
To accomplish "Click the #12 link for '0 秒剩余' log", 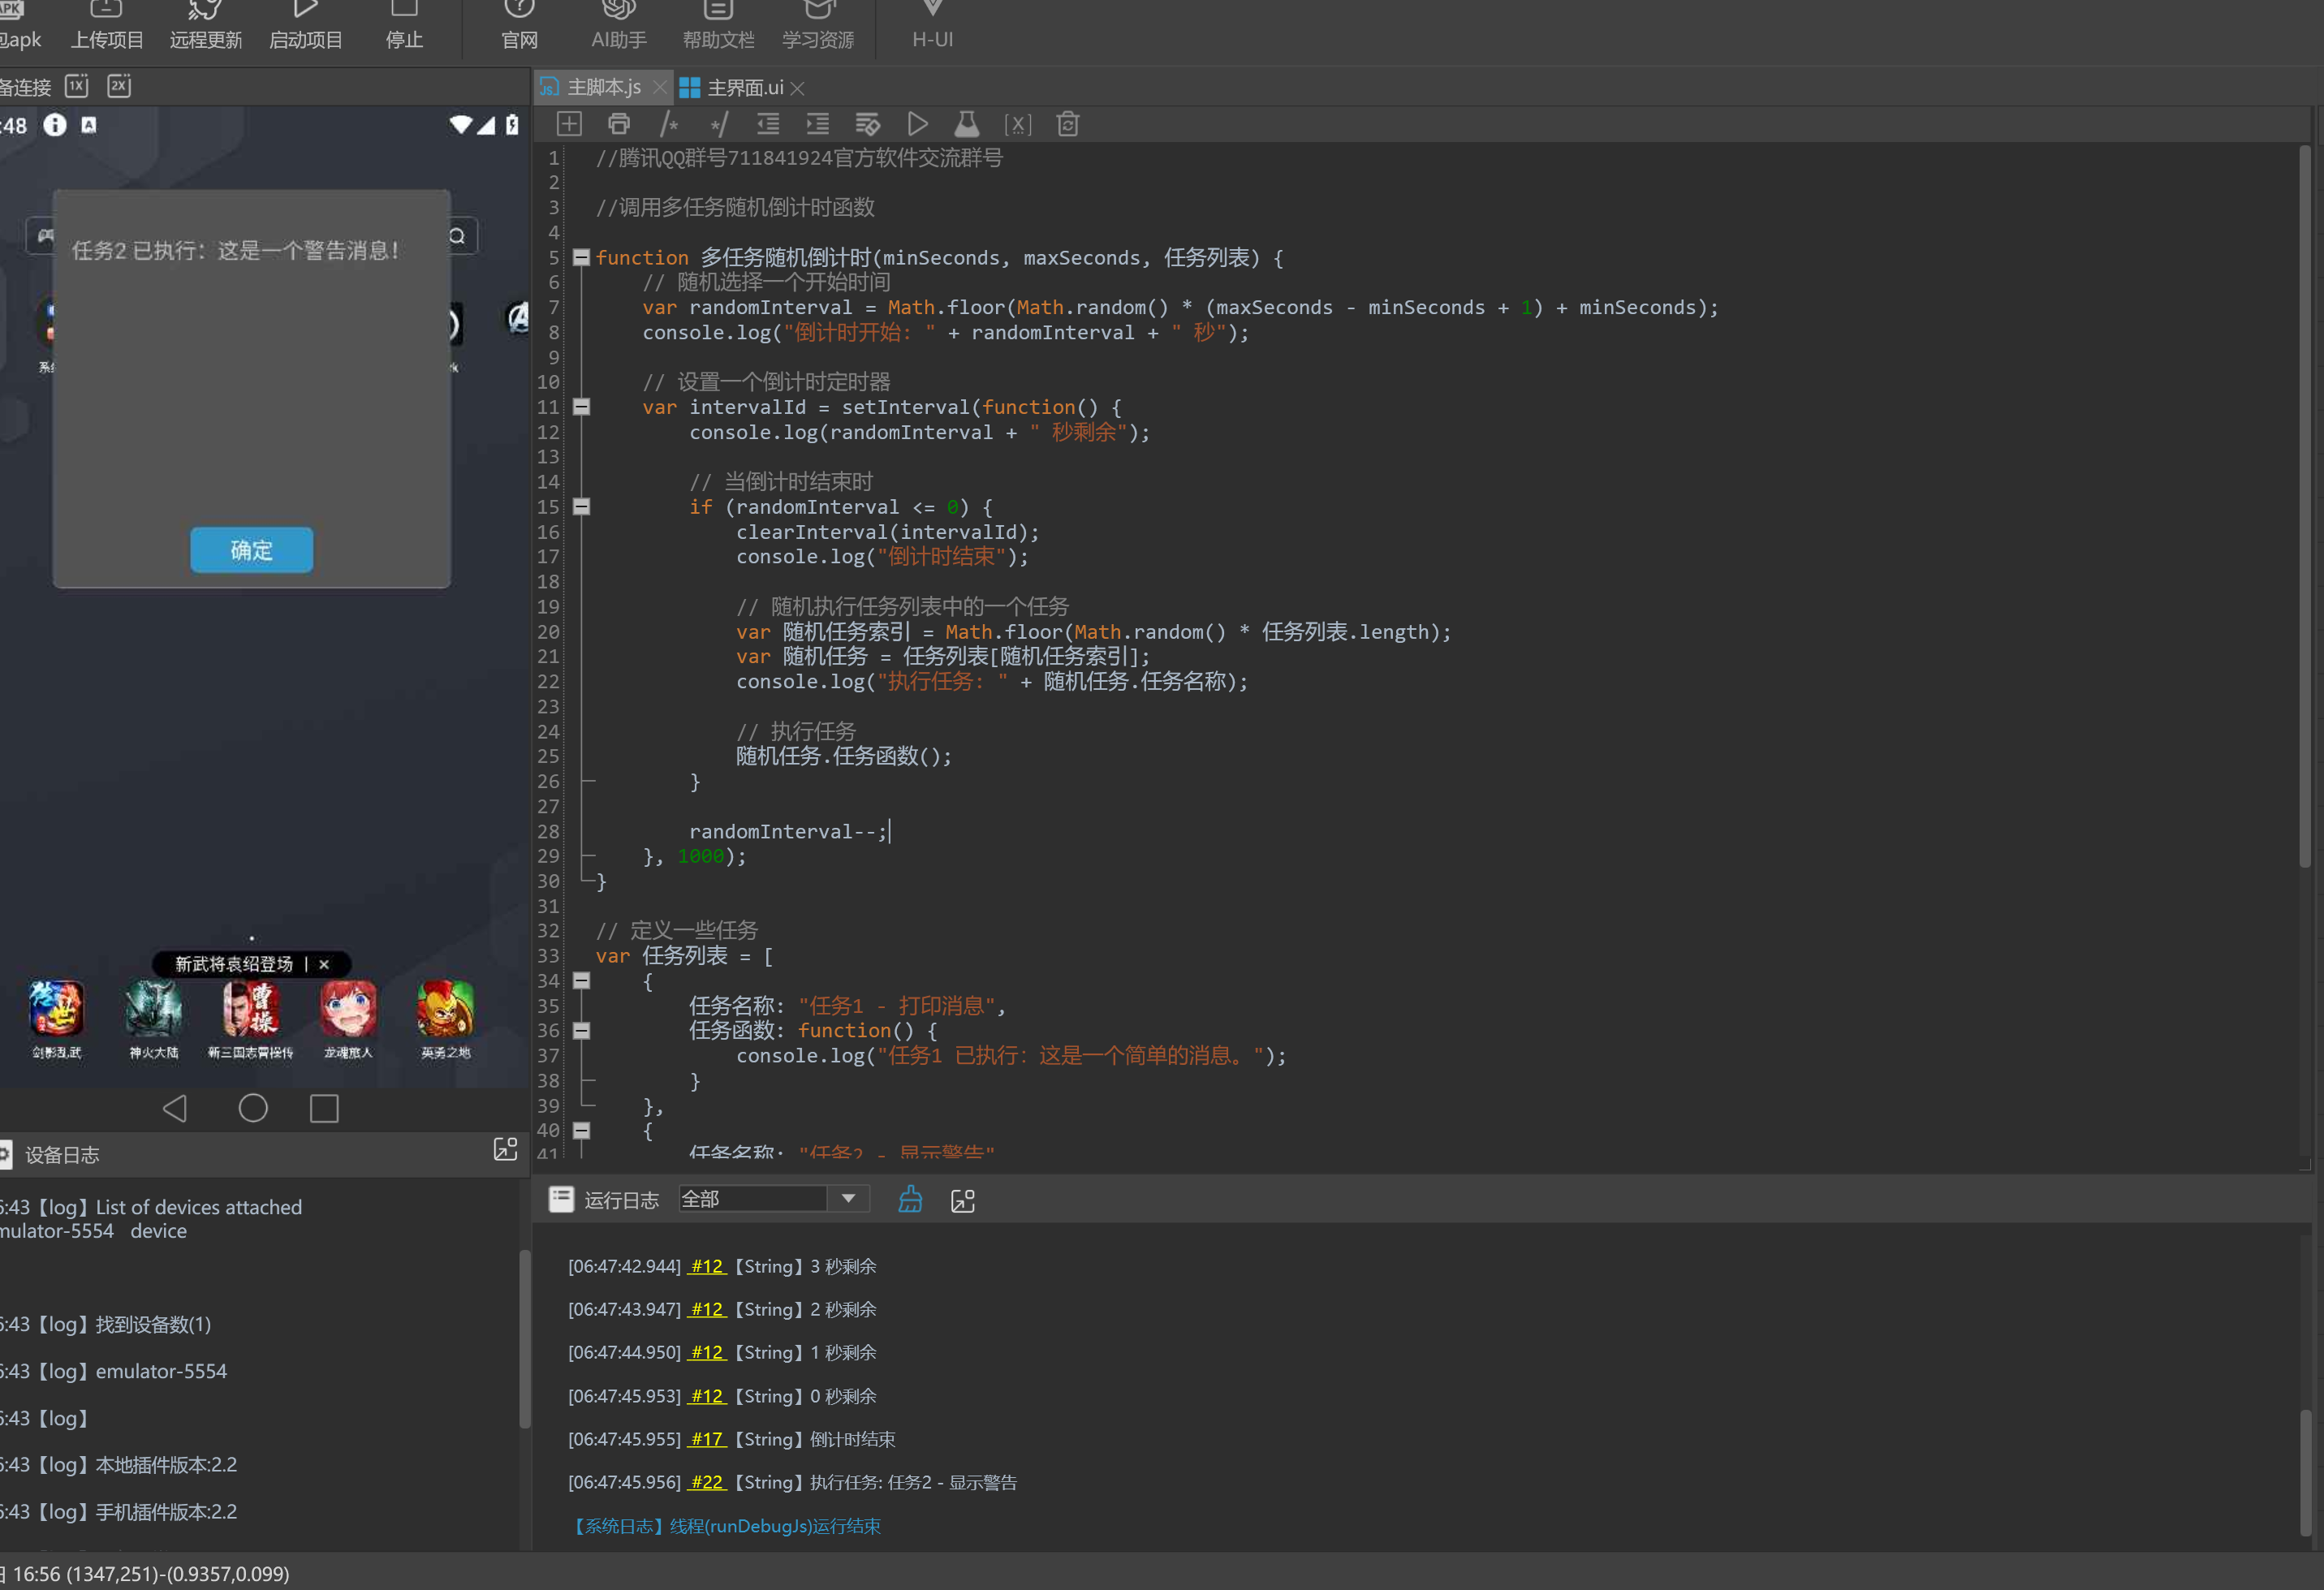I will tap(707, 1396).
